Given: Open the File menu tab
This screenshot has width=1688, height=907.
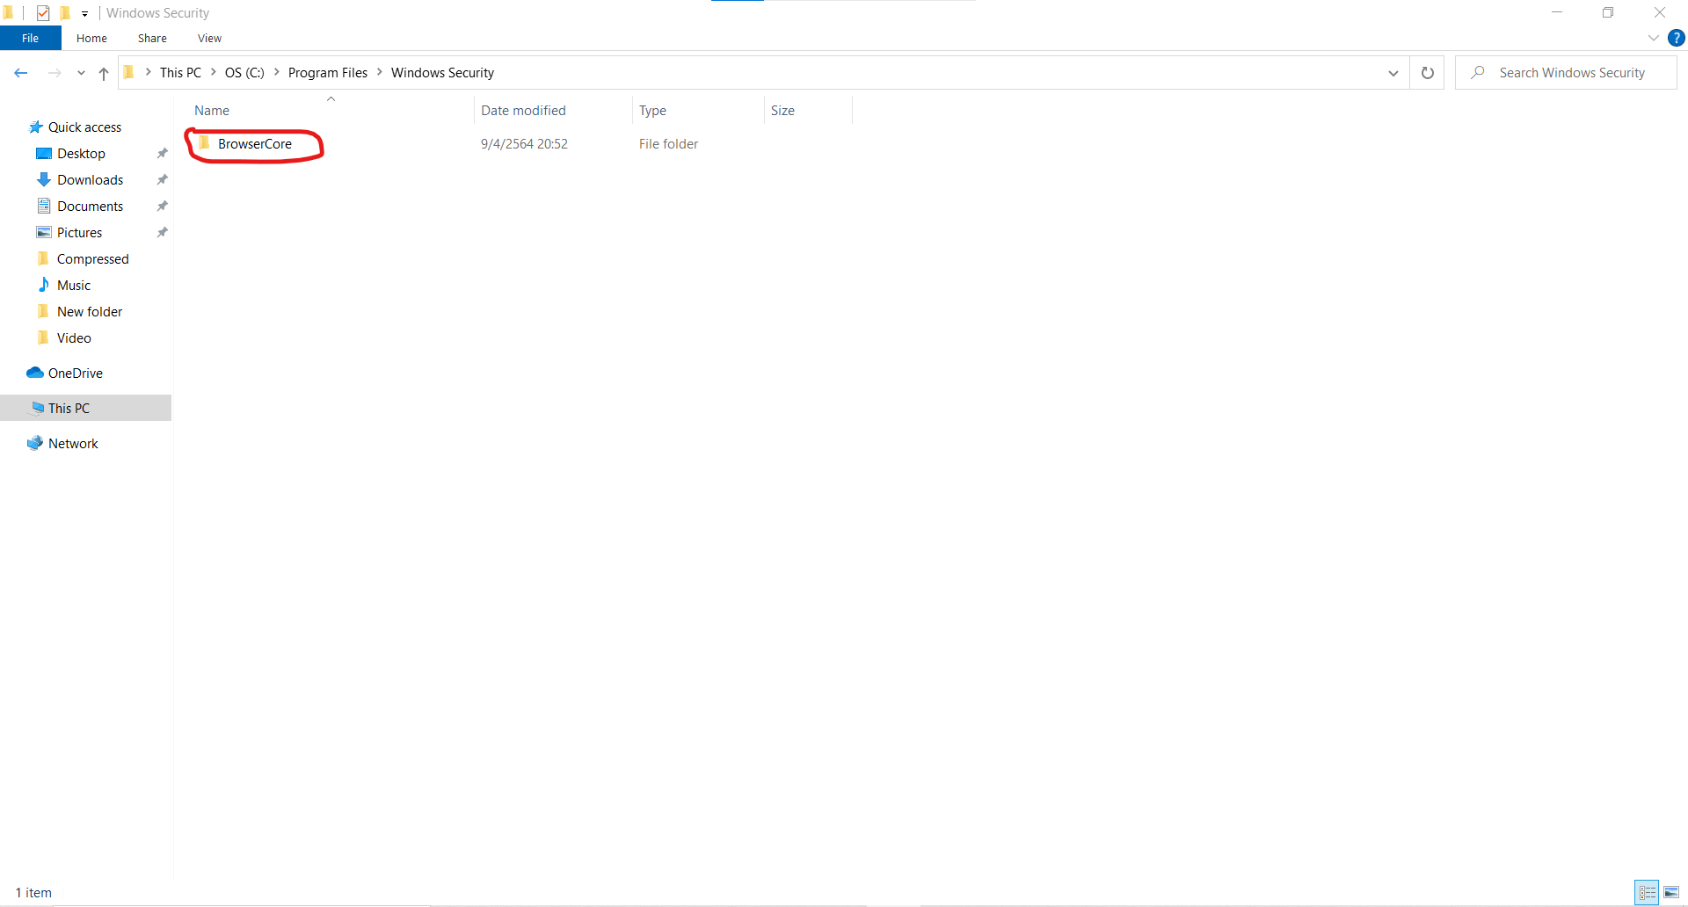Looking at the screenshot, I should pyautogui.click(x=31, y=38).
